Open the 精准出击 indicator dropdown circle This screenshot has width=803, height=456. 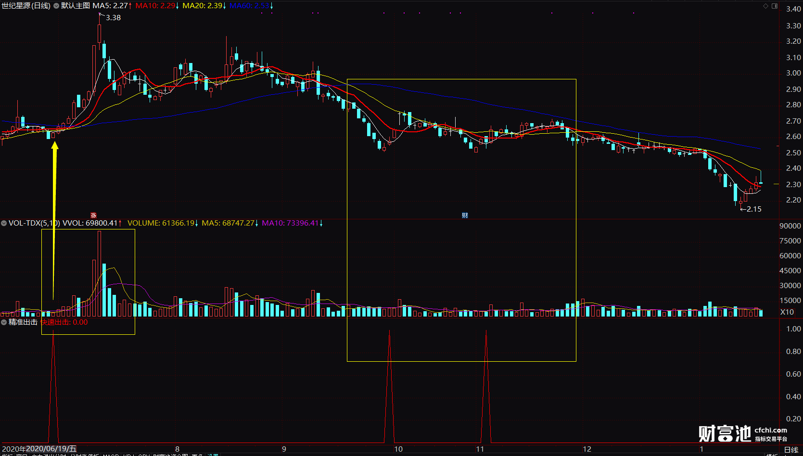(x=4, y=322)
